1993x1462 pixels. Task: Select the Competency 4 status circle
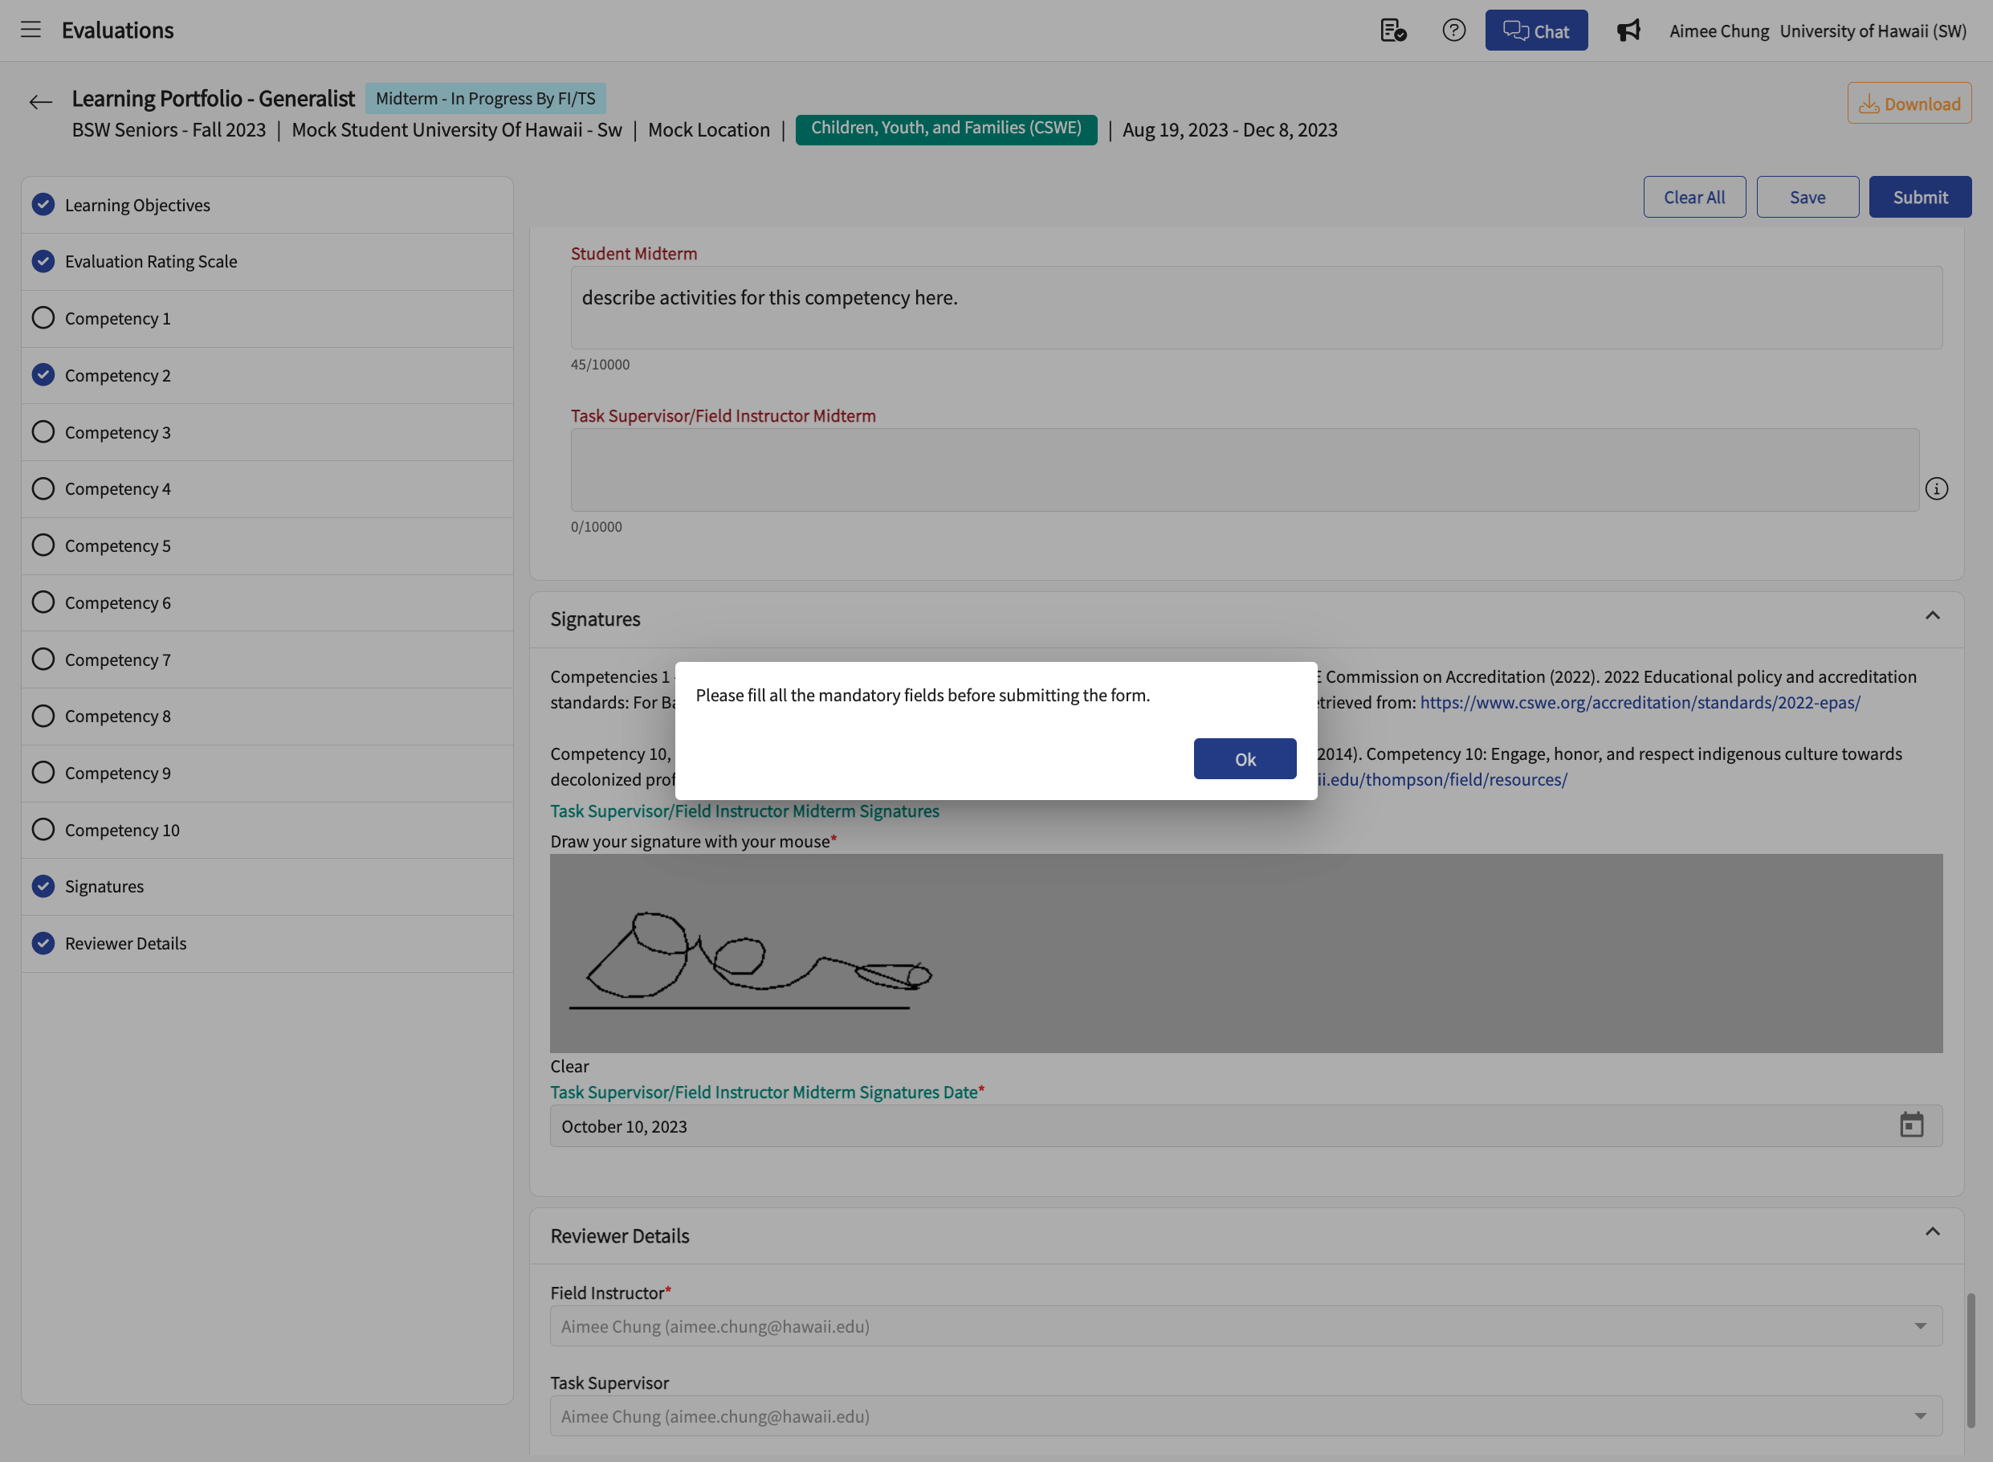43,488
